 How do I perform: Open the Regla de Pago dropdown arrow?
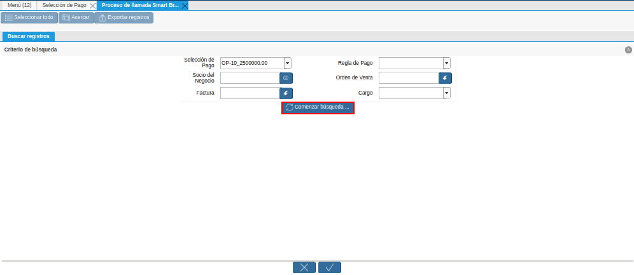[447, 63]
